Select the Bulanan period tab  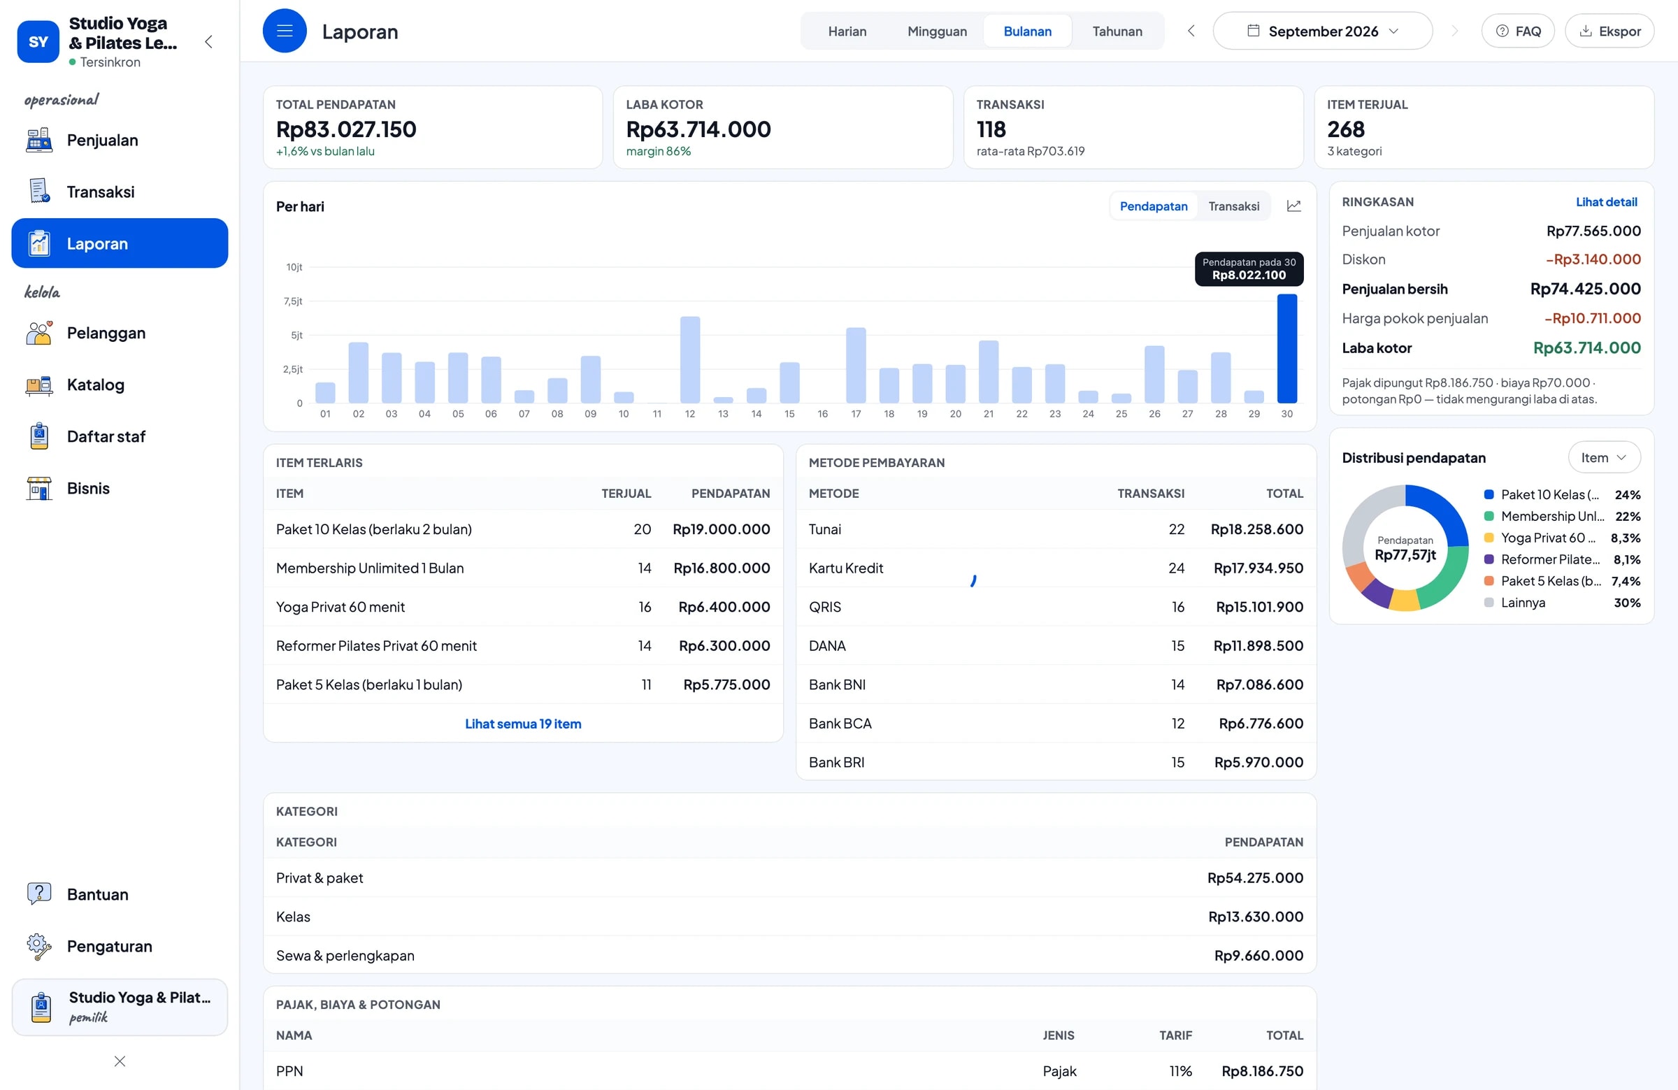(x=1027, y=31)
